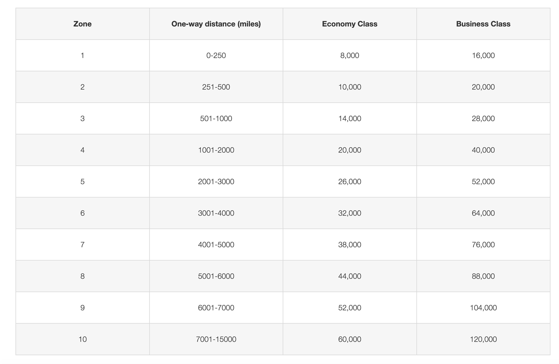Select the 251-500 distance cell
This screenshot has height=364, width=559.
coord(216,87)
